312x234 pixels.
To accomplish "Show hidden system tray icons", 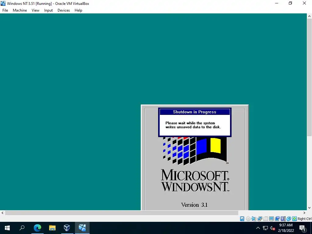I will (258, 228).
